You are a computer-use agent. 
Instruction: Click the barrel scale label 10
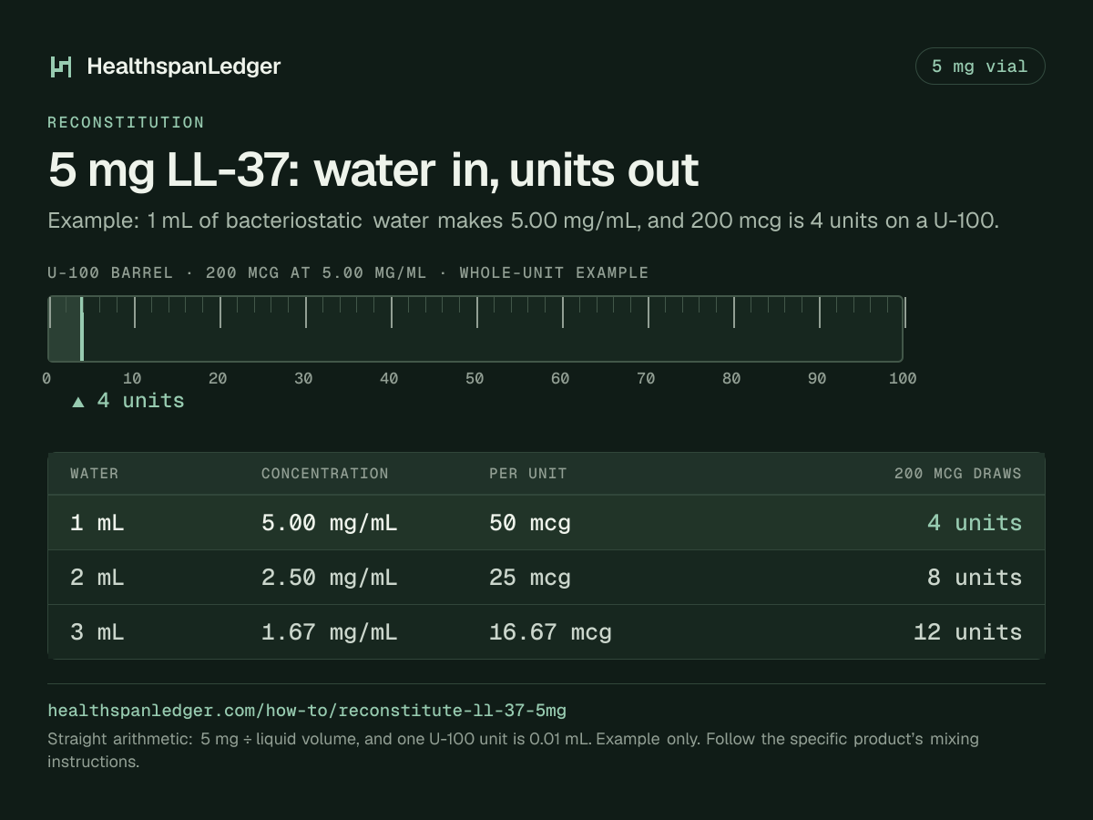click(x=132, y=378)
